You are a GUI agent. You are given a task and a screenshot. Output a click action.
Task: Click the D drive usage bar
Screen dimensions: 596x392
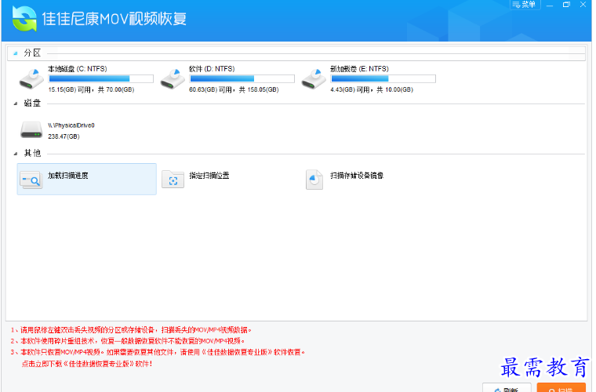click(242, 78)
